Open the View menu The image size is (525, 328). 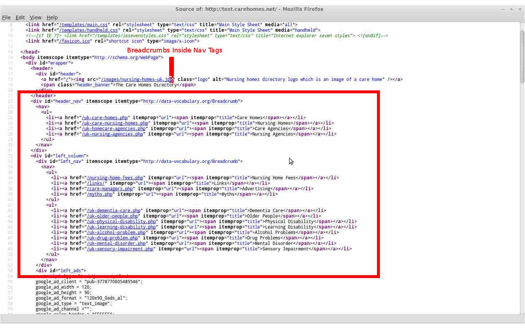(35, 17)
